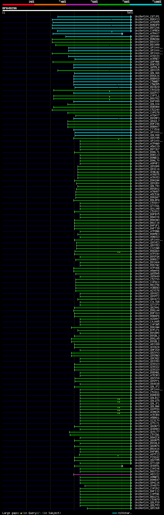
Task: Click the query end position 545
Action: (x=129, y=13)
